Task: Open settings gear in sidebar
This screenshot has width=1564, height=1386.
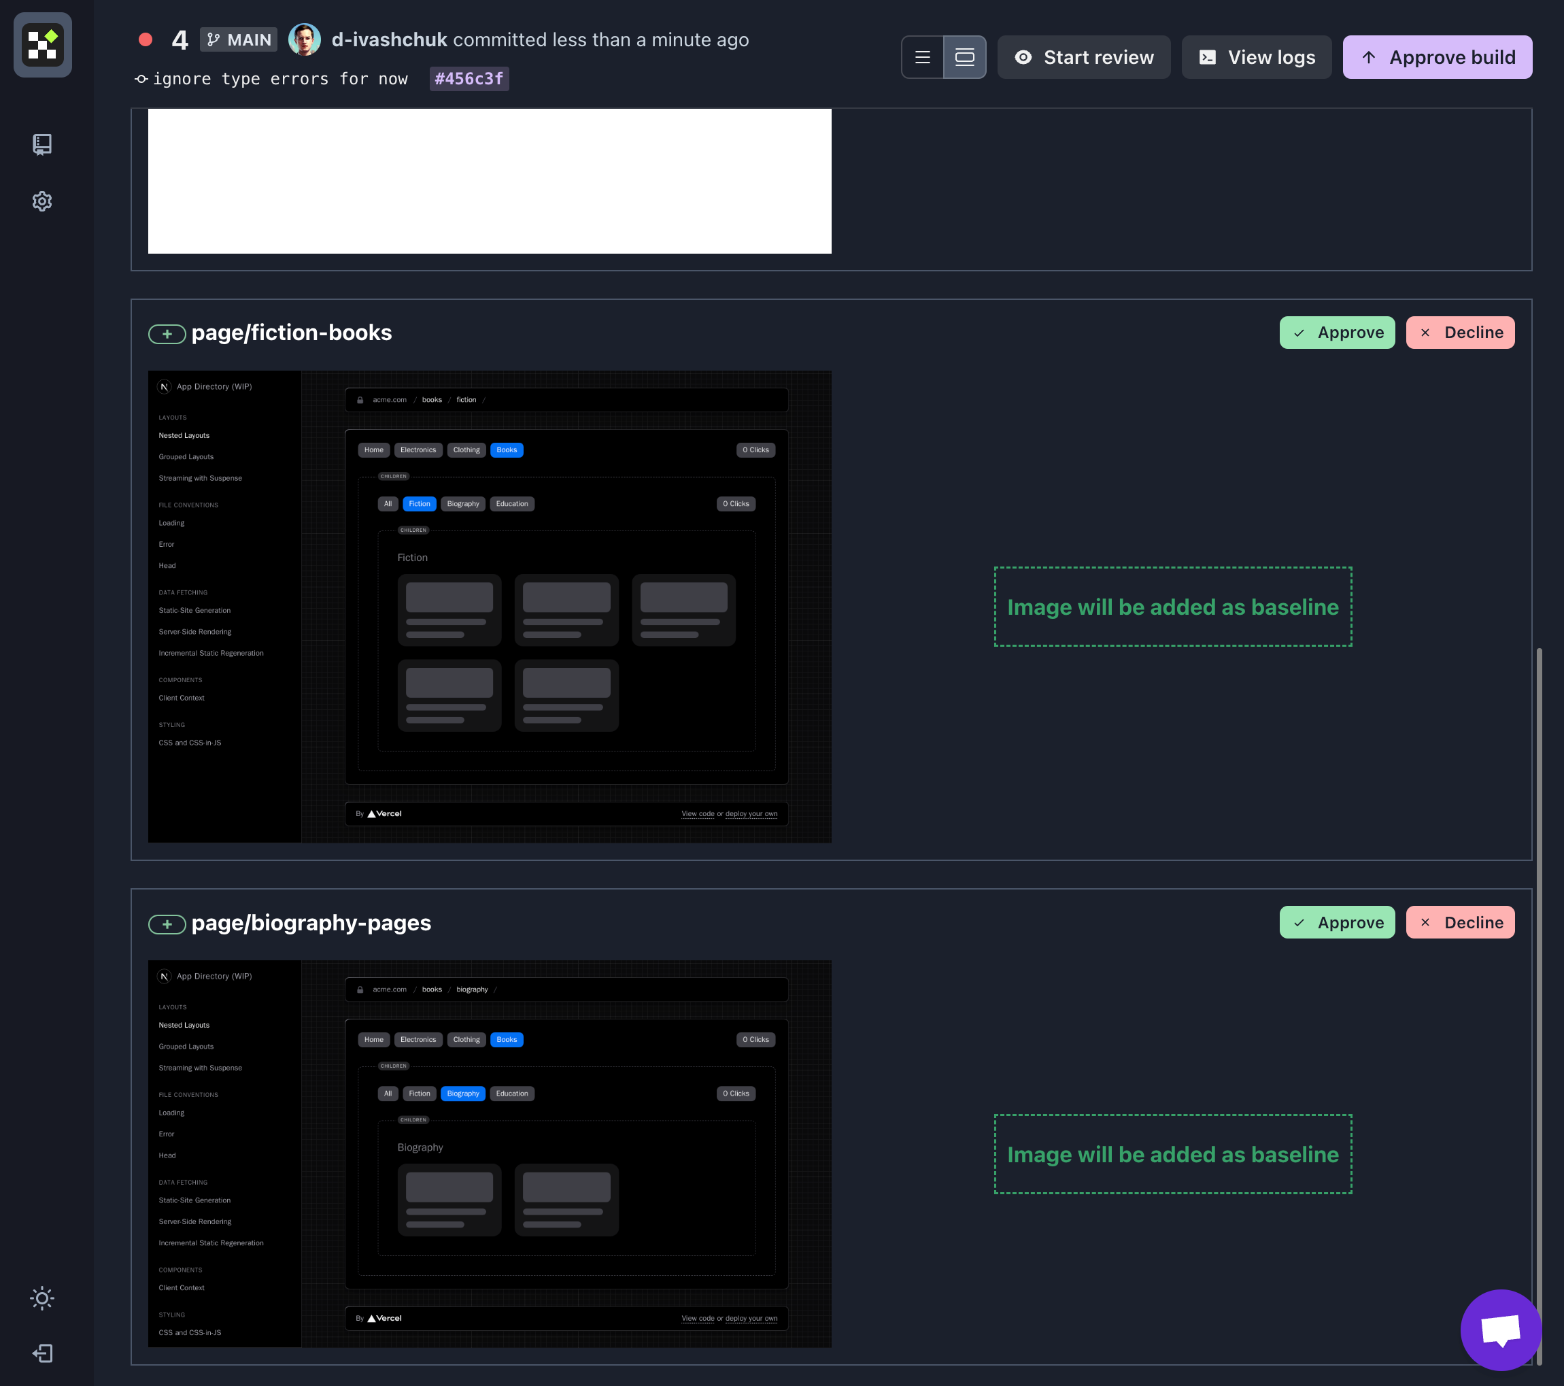Action: [x=42, y=201]
